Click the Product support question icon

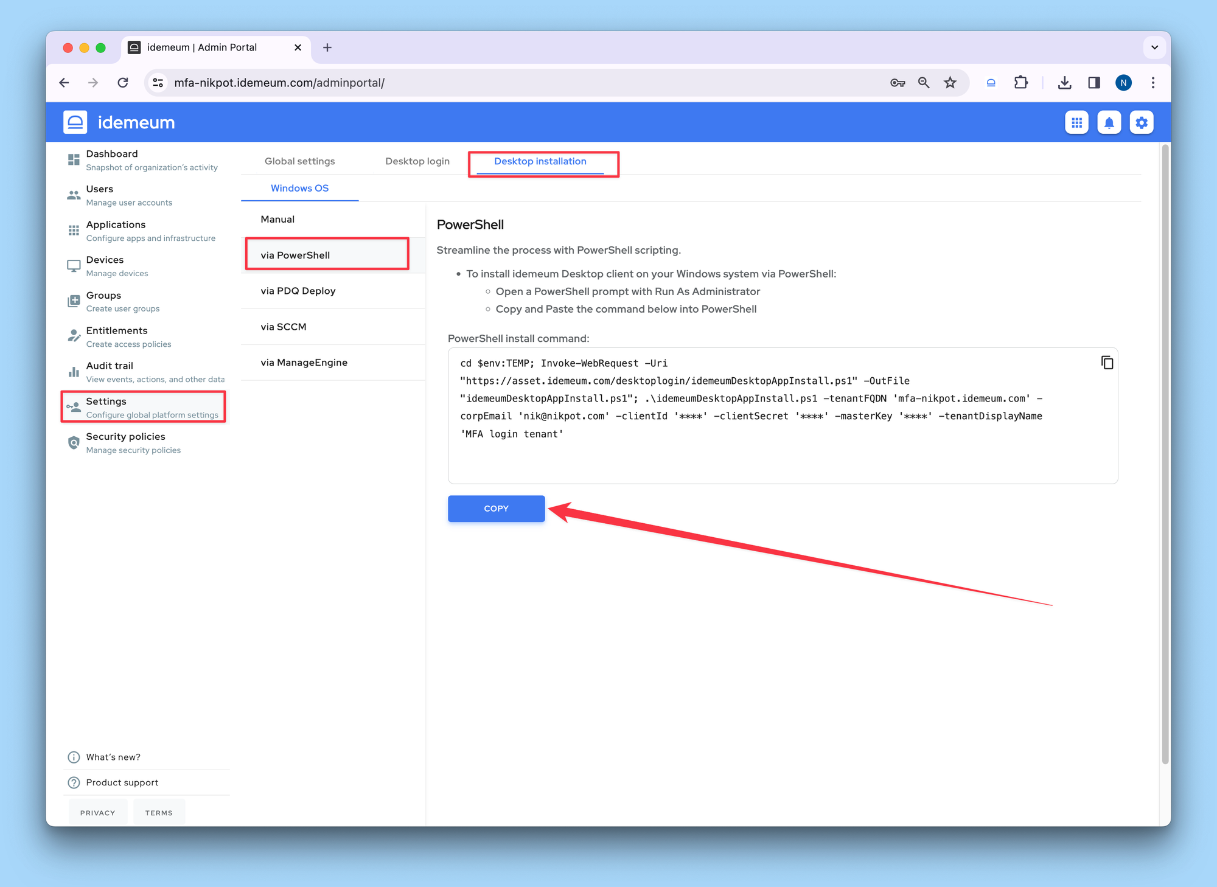pos(74,782)
